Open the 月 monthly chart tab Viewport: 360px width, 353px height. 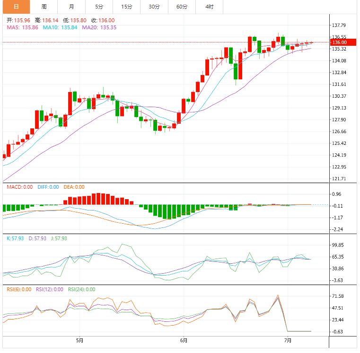(x=71, y=7)
